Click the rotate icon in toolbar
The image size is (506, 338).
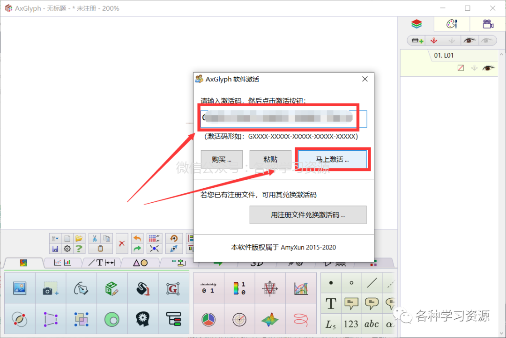[174, 239]
